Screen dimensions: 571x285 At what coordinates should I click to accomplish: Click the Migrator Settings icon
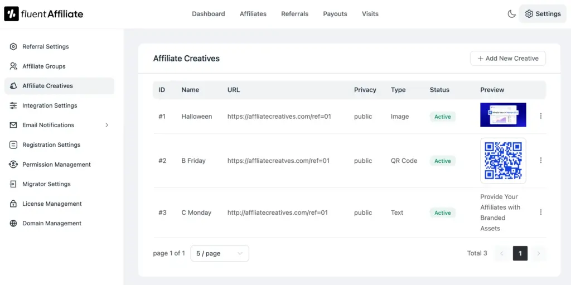point(13,184)
